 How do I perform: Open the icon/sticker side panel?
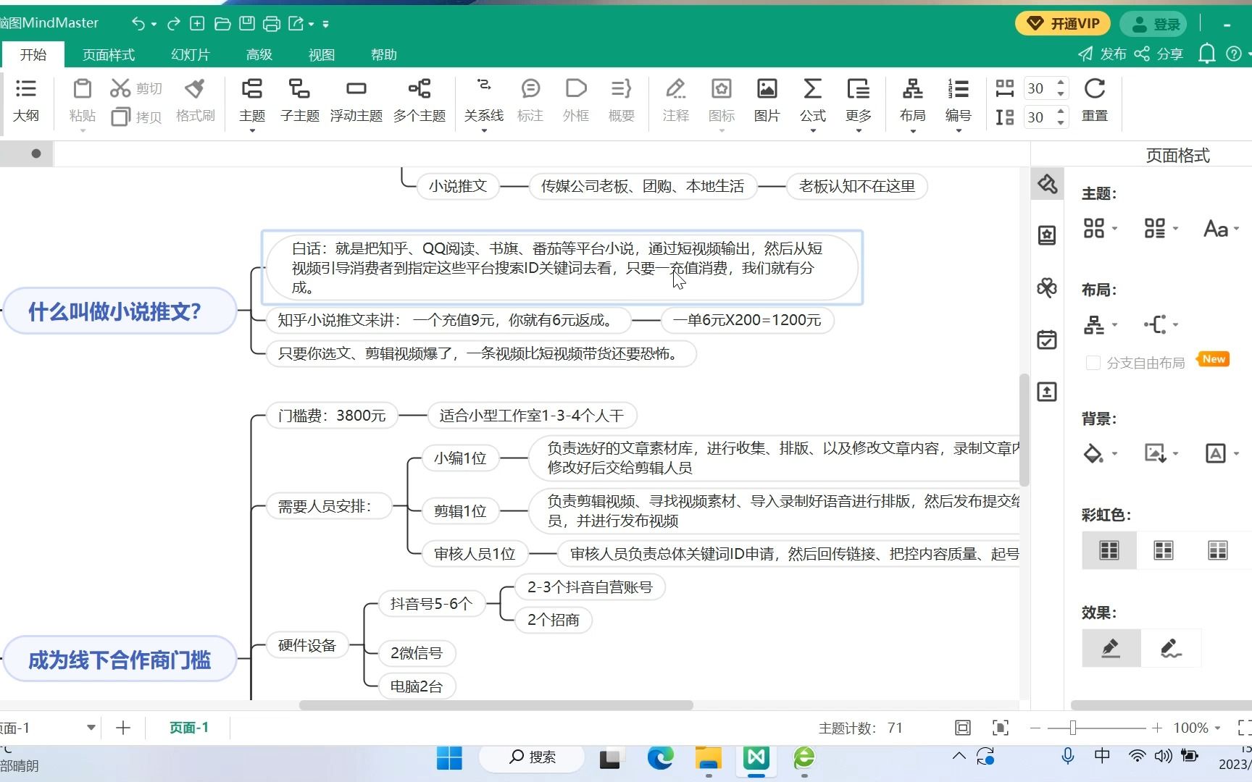coord(1047,235)
